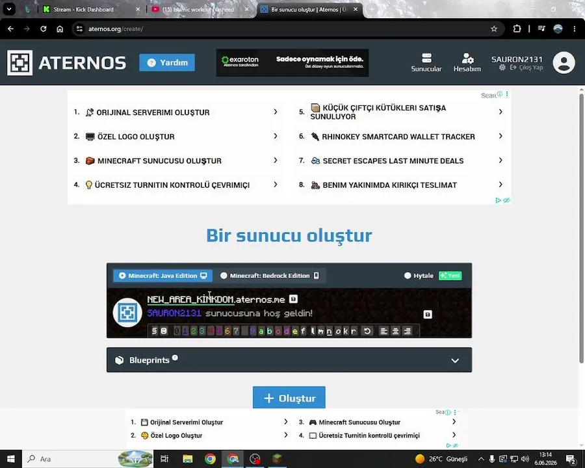Go to browser home page
The height and width of the screenshot is (468, 585).
[60, 29]
